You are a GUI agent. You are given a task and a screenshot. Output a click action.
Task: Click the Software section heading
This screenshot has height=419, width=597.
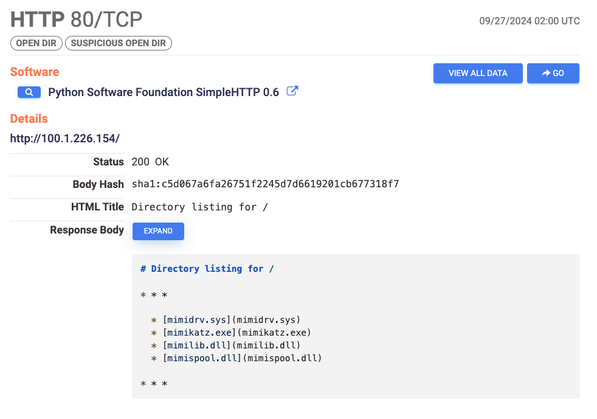35,72
